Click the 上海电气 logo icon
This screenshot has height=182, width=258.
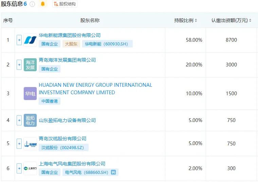point(30,168)
